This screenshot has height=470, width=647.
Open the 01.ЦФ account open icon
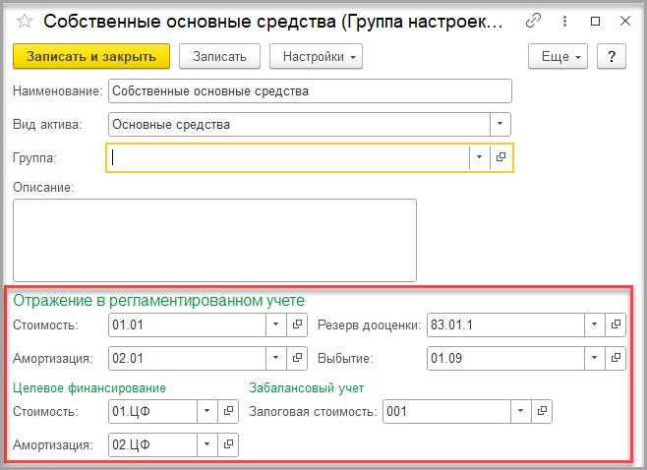click(228, 411)
